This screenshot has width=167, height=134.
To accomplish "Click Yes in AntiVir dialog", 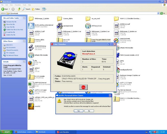I will tap(78, 111).
